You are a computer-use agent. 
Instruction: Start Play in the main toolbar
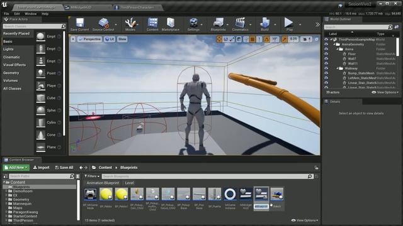coord(289,24)
